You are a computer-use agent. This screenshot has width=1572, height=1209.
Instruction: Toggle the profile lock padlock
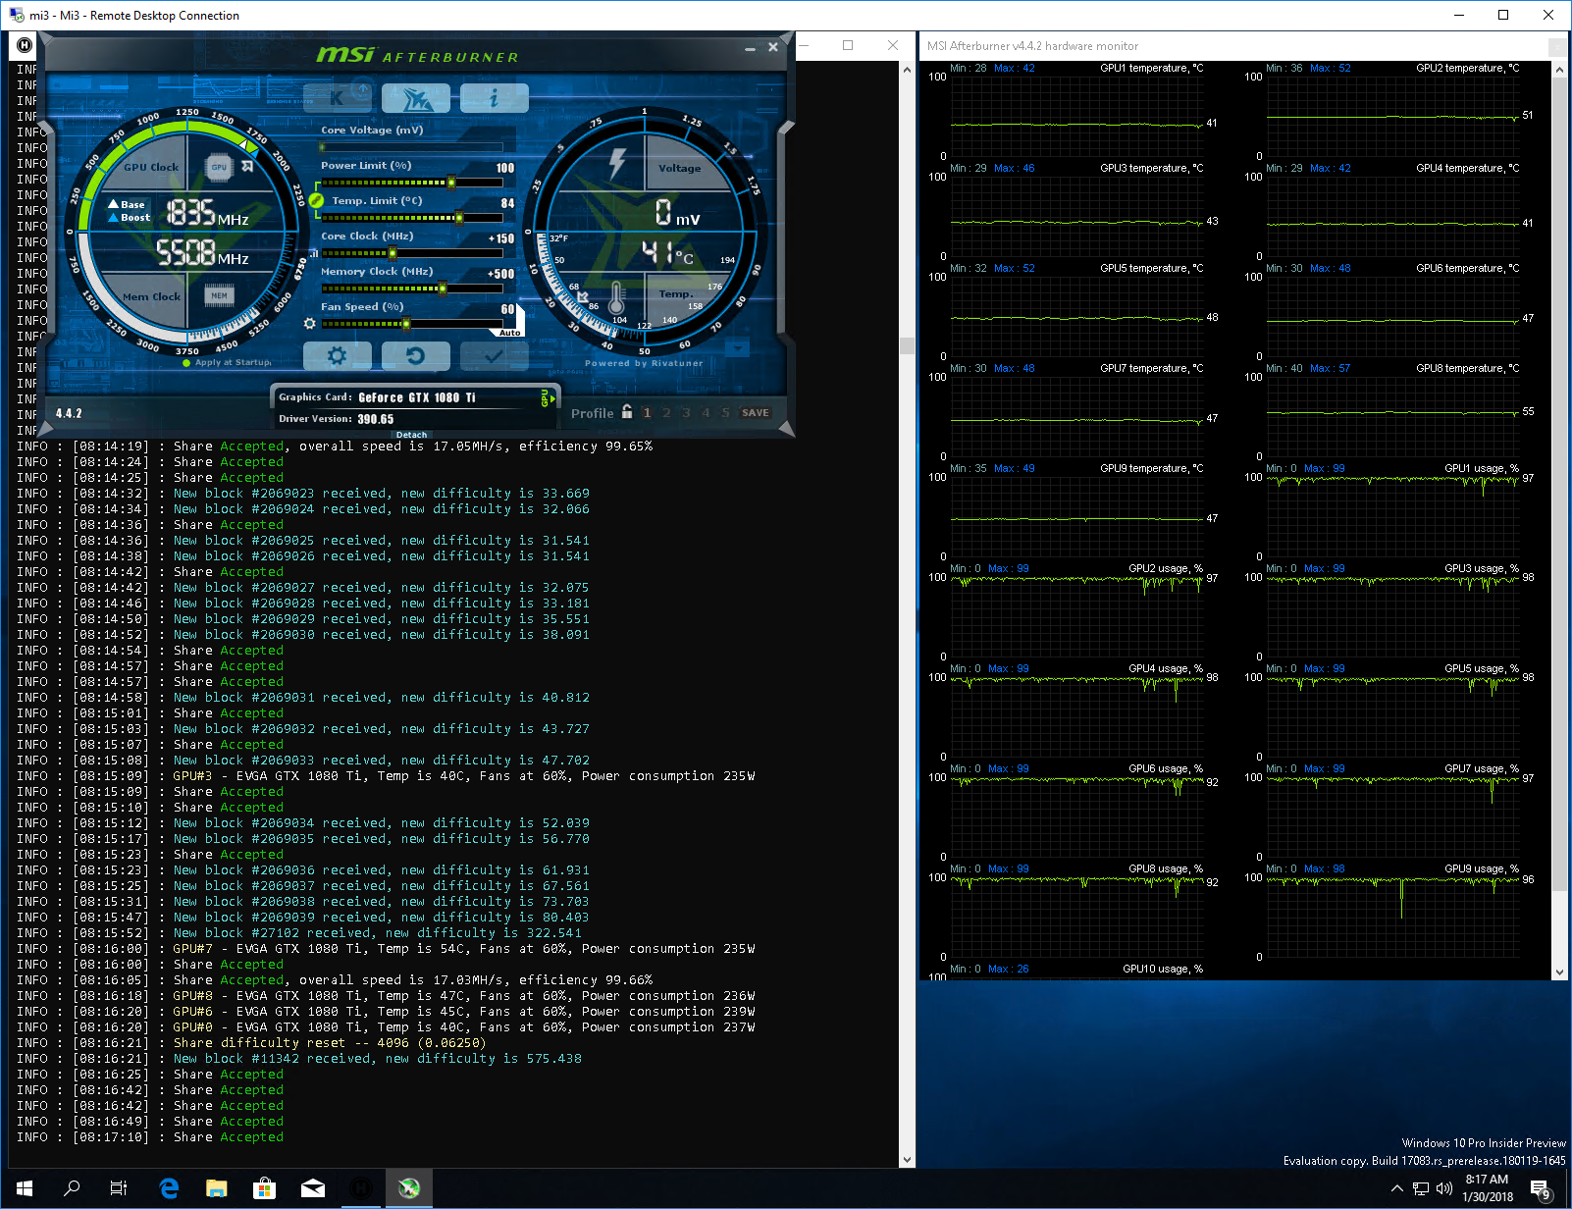click(627, 412)
